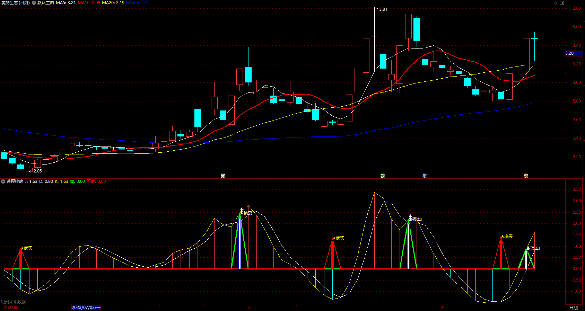Expand the 逃顶抄底 indicator dropdown arrow

click(x=3, y=181)
